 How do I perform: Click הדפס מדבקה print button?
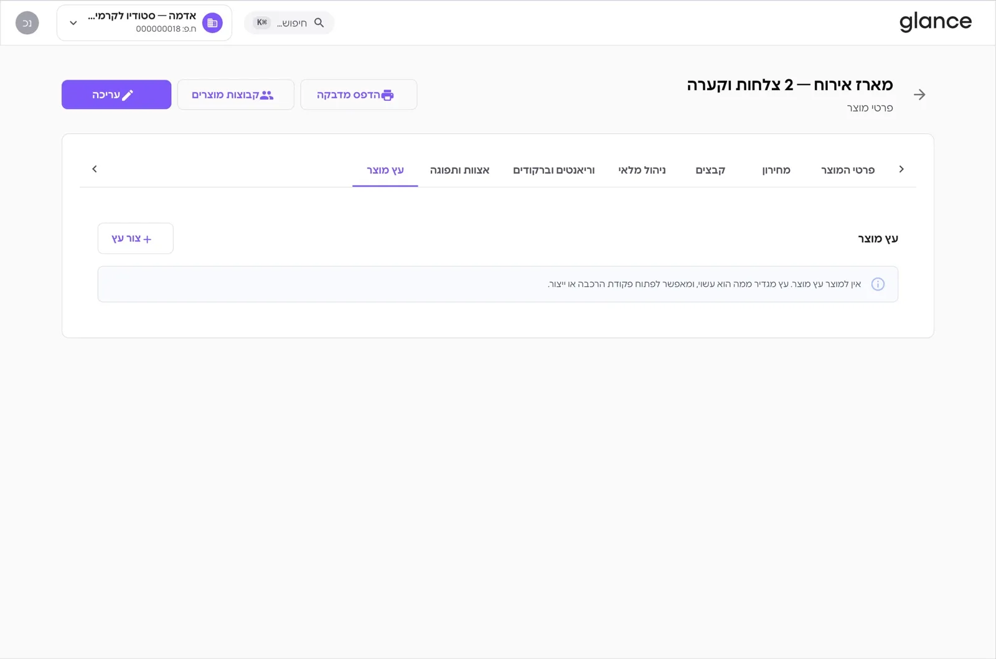359,95
